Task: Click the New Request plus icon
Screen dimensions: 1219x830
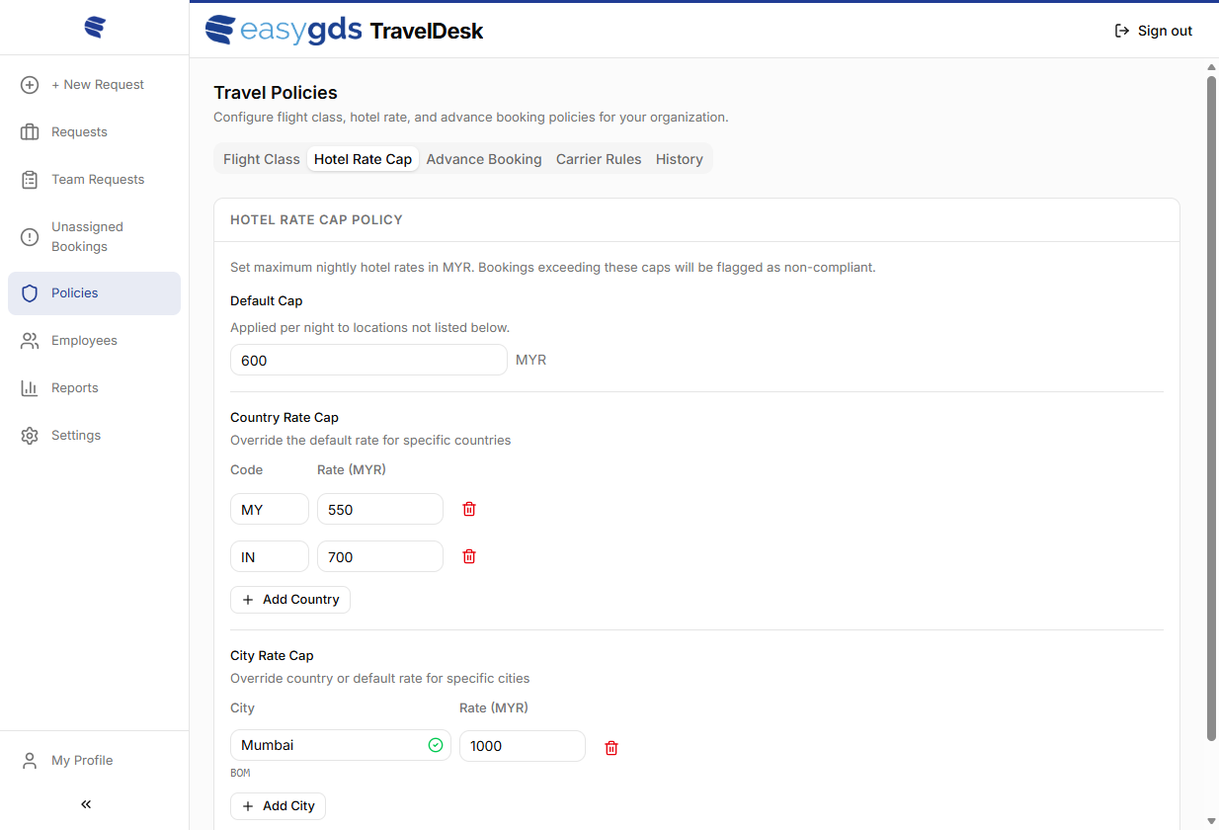Action: pyautogui.click(x=30, y=85)
